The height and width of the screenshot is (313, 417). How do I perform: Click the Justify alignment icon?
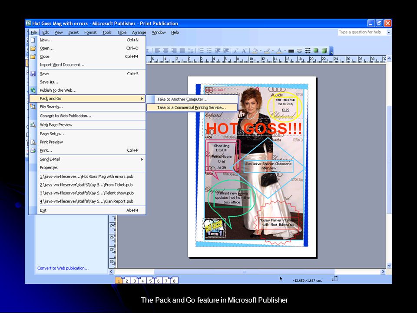click(182, 50)
